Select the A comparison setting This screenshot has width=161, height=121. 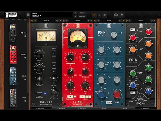pos(95,15)
